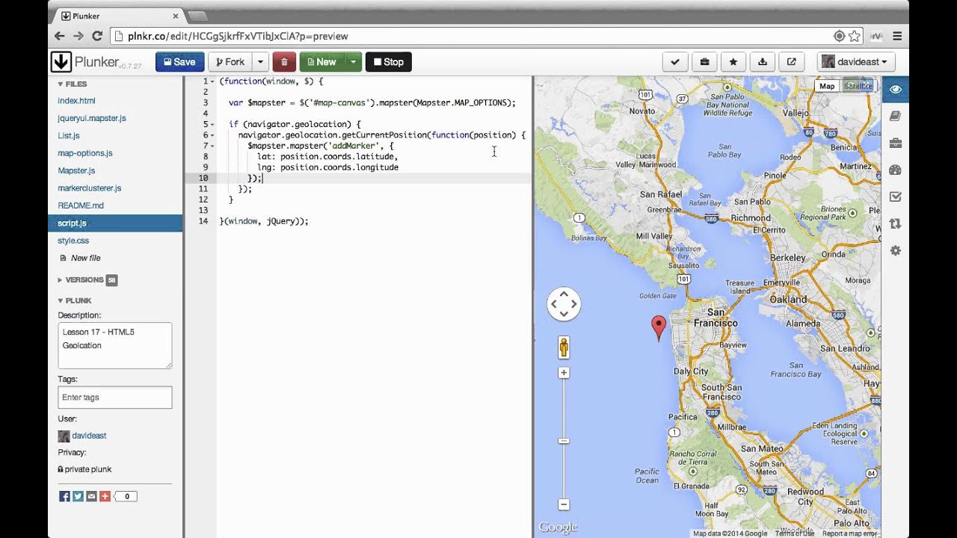Select script.js in file list
The width and height of the screenshot is (957, 538).
pos(115,223)
